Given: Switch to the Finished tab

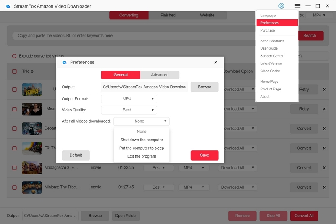Looking at the screenshot, I should 168,15.
